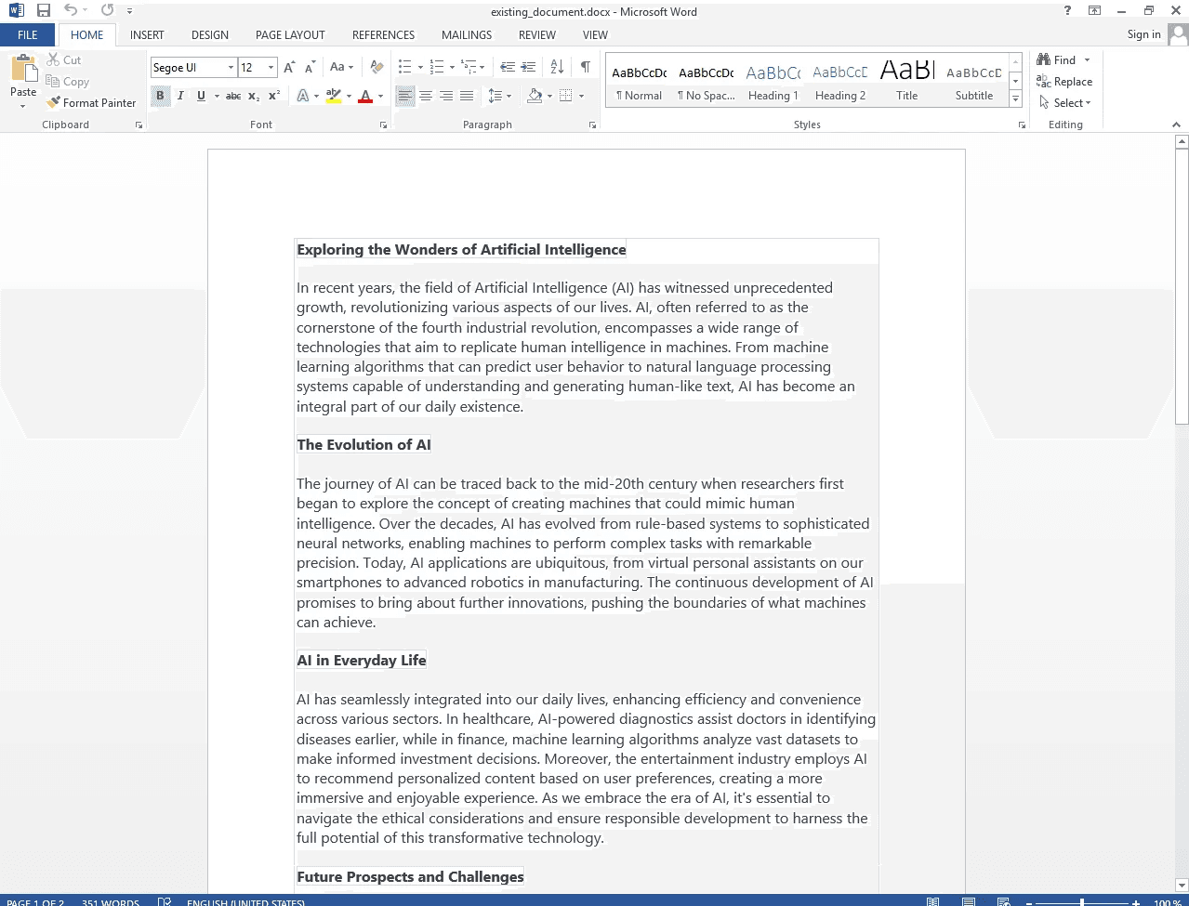Align text to the right
This screenshot has height=906, width=1189.
[x=446, y=96]
